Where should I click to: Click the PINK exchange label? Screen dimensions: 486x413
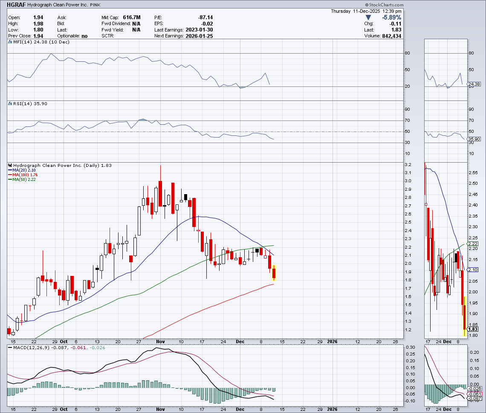(95, 5)
